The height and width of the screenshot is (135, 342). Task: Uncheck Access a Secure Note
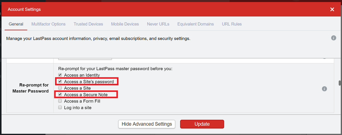[60, 95]
